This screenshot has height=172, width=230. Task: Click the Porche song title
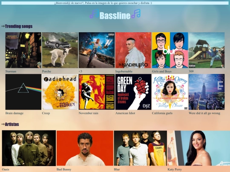pyautogui.click(x=46, y=71)
